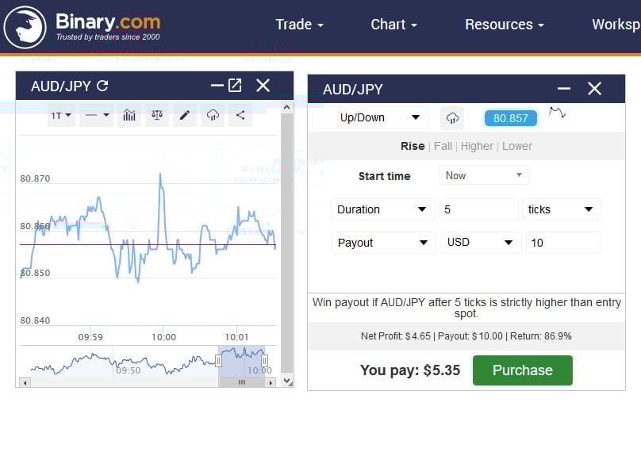The width and height of the screenshot is (641, 464).
Task: Click the 80.870 price axis label
Action: [35, 178]
